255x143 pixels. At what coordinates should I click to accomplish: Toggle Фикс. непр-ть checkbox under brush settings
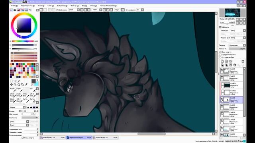pos(23,138)
